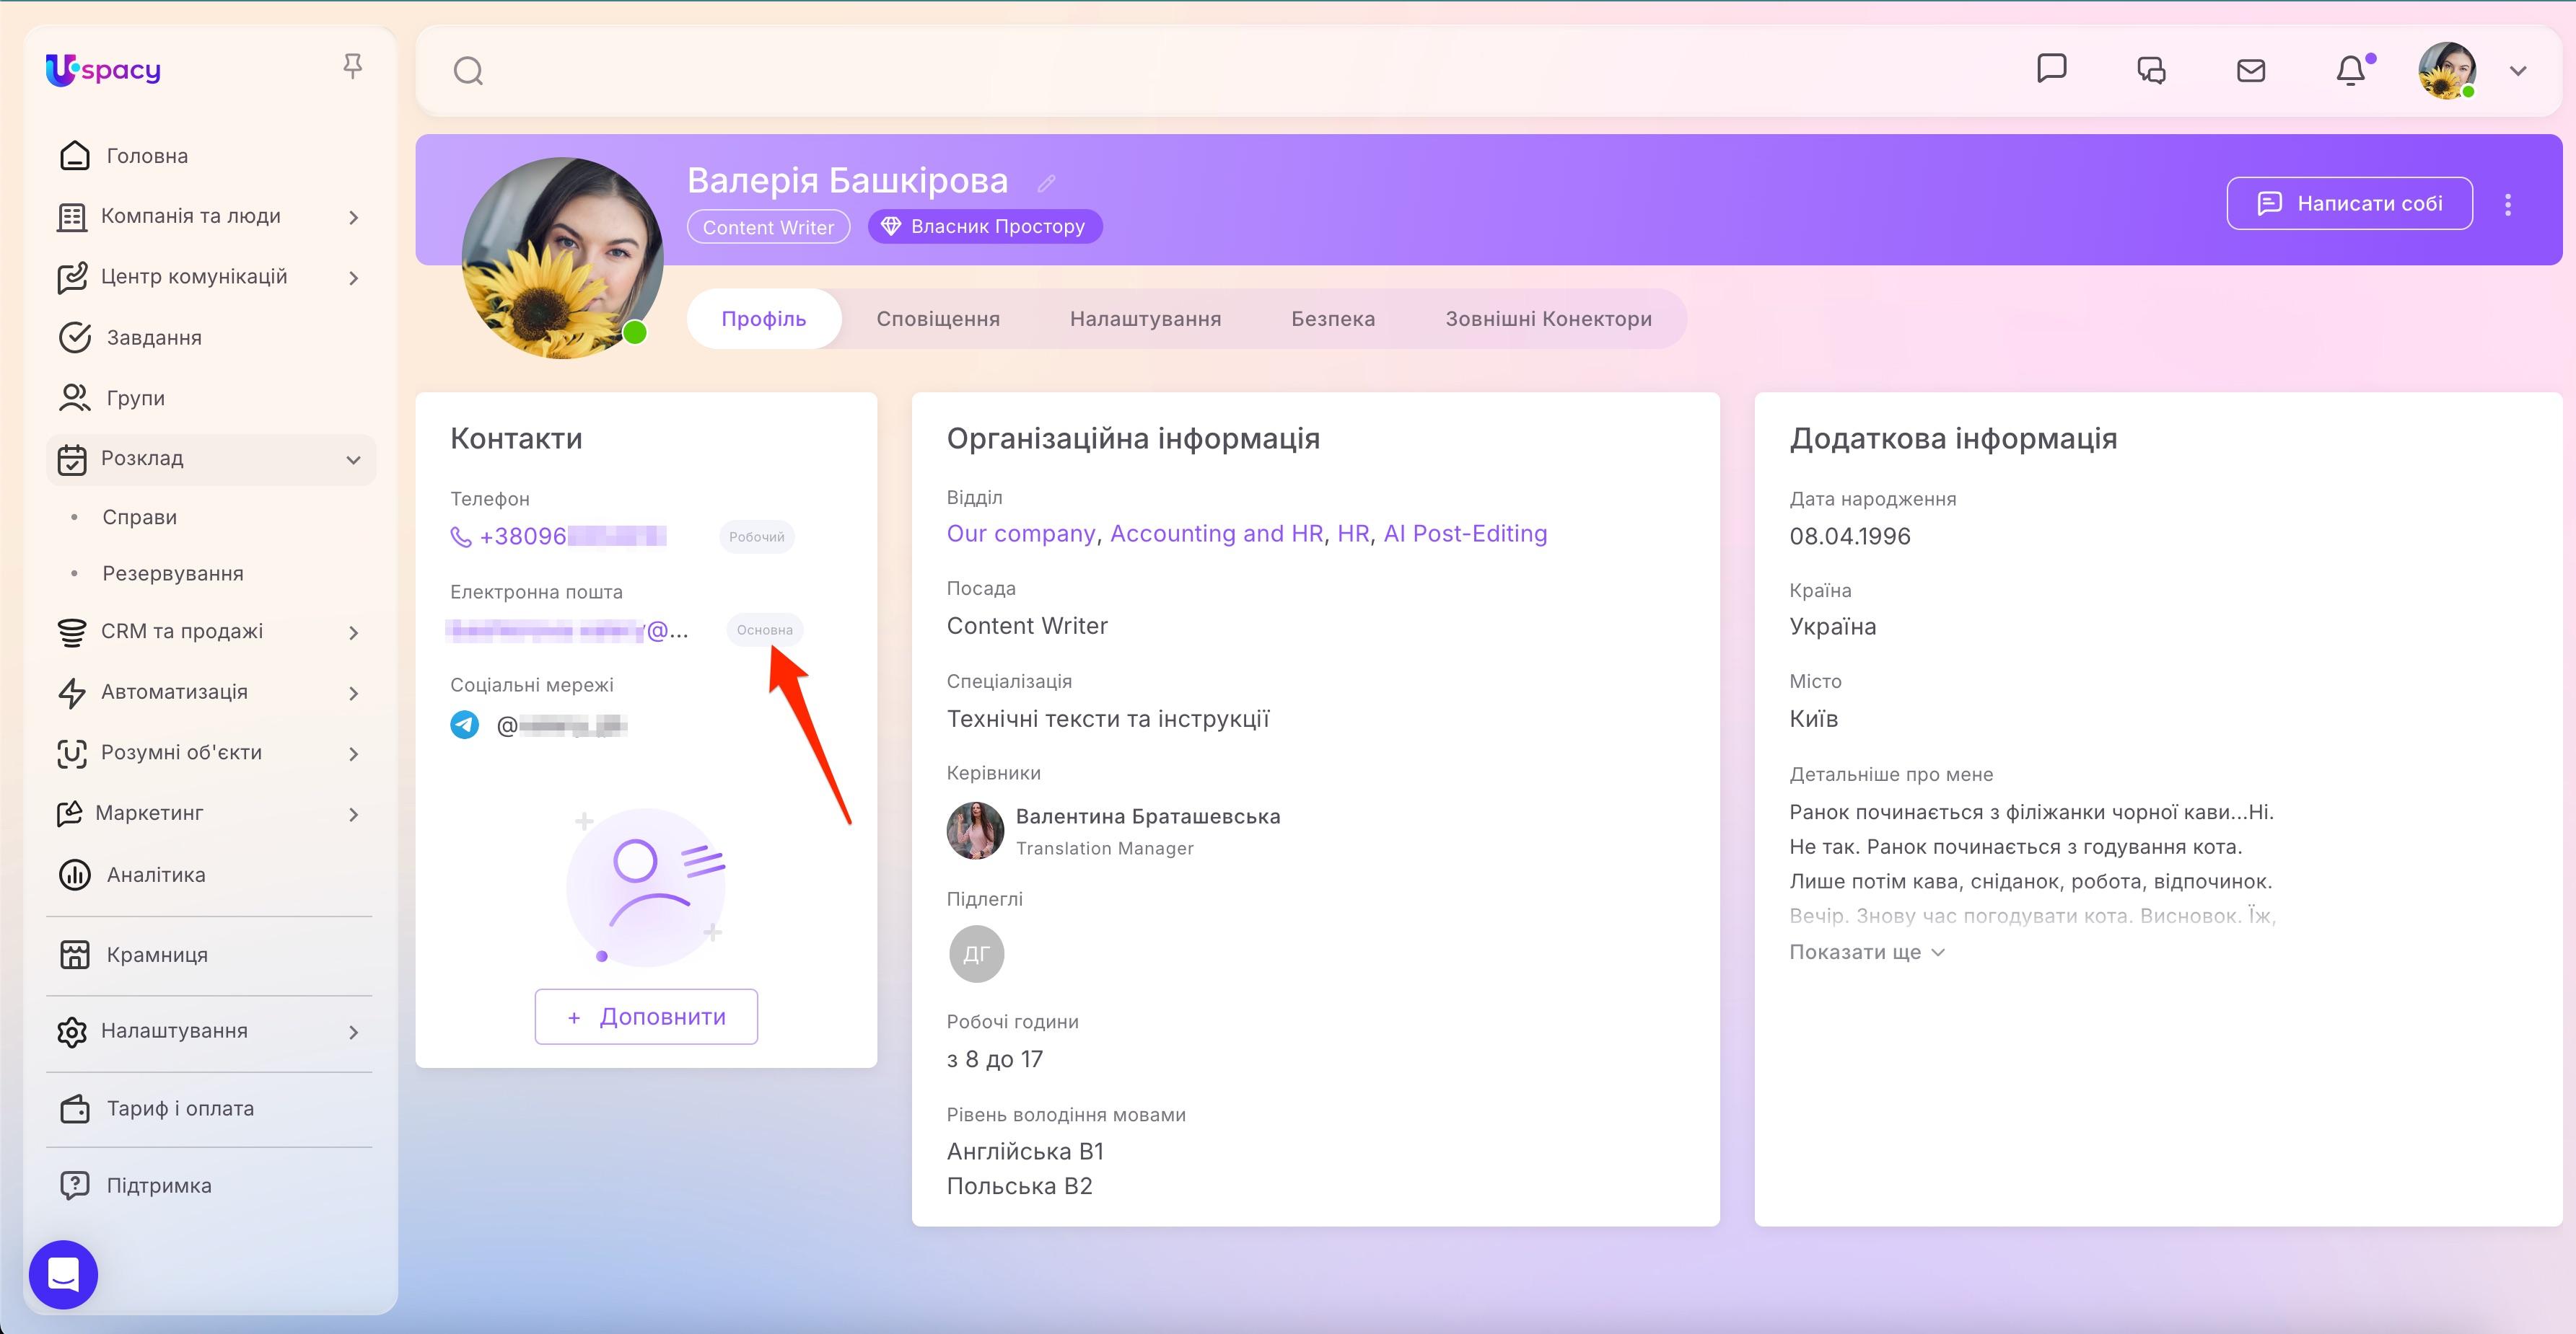Click the Розумні об'єкти icon
The height and width of the screenshot is (1334, 2576).
tap(72, 754)
